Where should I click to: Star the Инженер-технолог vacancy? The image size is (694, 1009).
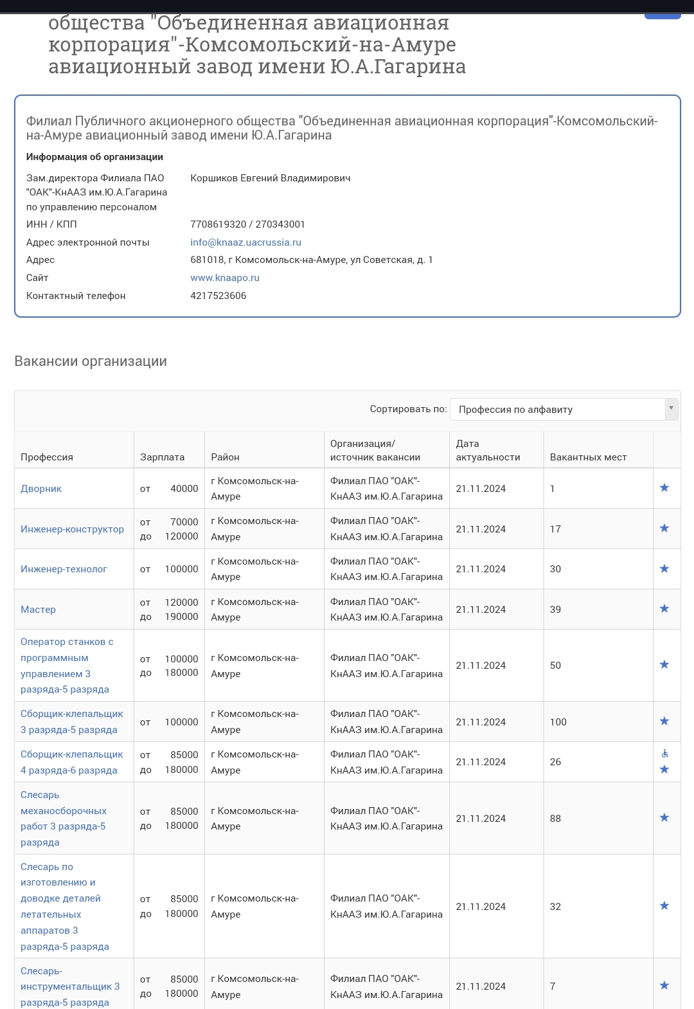(x=664, y=568)
